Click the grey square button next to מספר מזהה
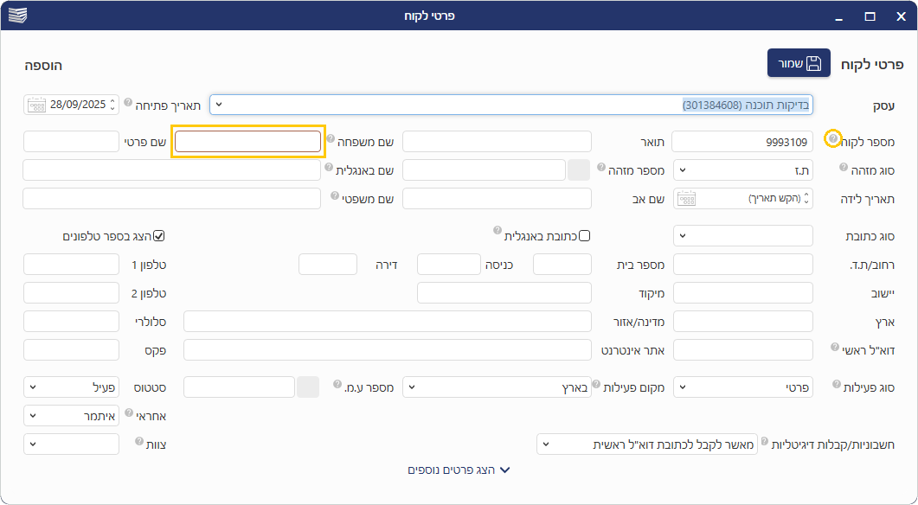This screenshot has width=918, height=505. (578, 169)
